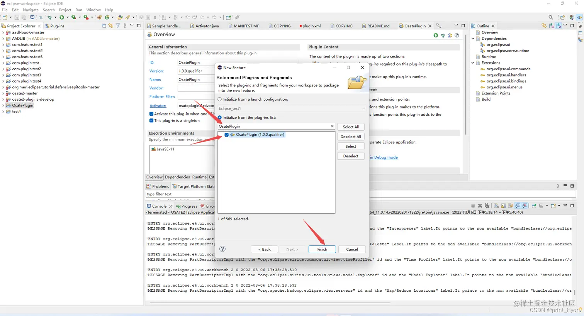
Task: Click the Run green play toolbar icon
Action: coord(61,17)
